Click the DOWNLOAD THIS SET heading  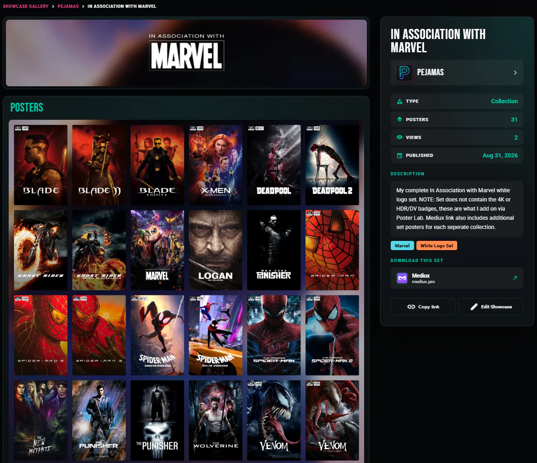tap(417, 261)
